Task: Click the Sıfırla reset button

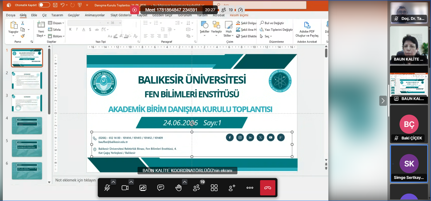Action: (55, 30)
